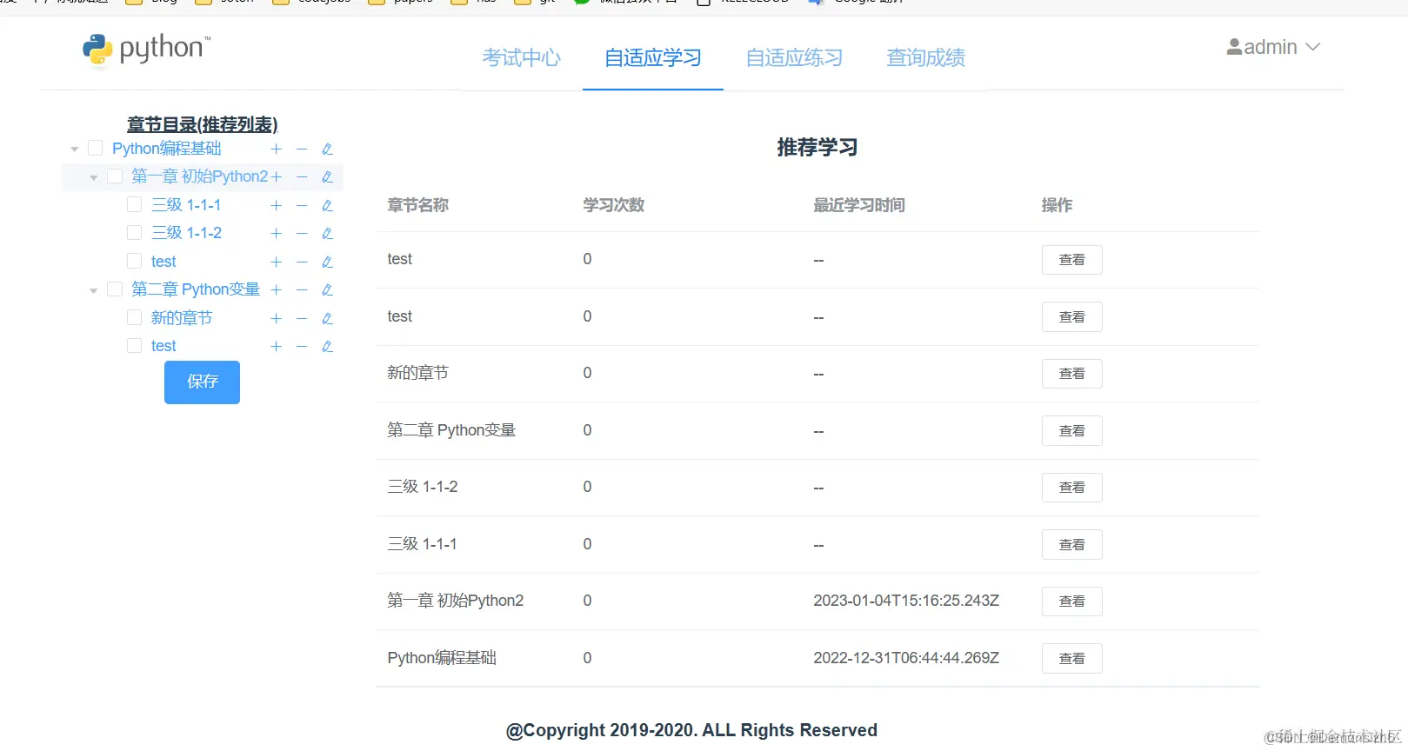The height and width of the screenshot is (751, 1408).
Task: Rename 新的章节 using the edit icon
Action: pyautogui.click(x=327, y=319)
